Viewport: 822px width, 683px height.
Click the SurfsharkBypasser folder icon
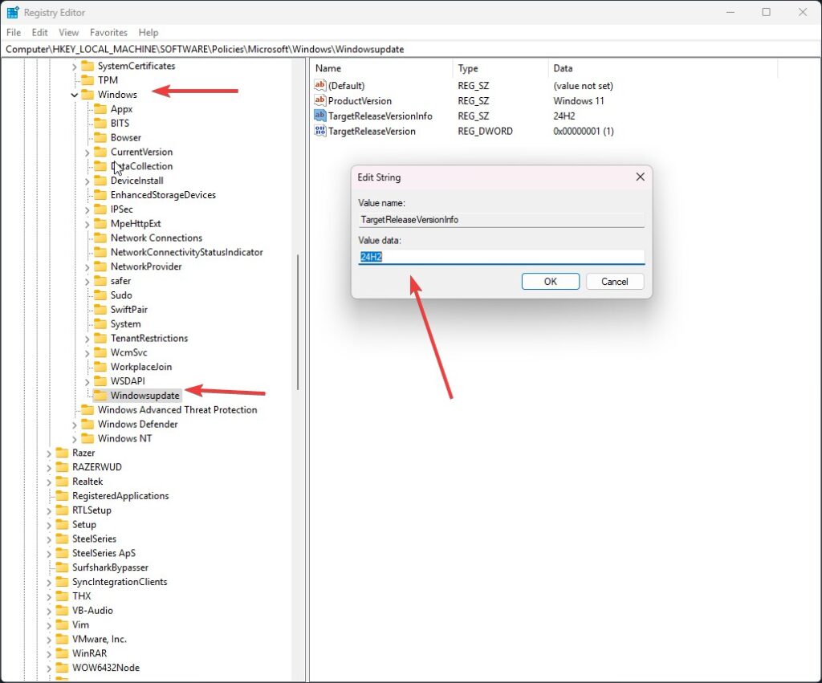62,567
